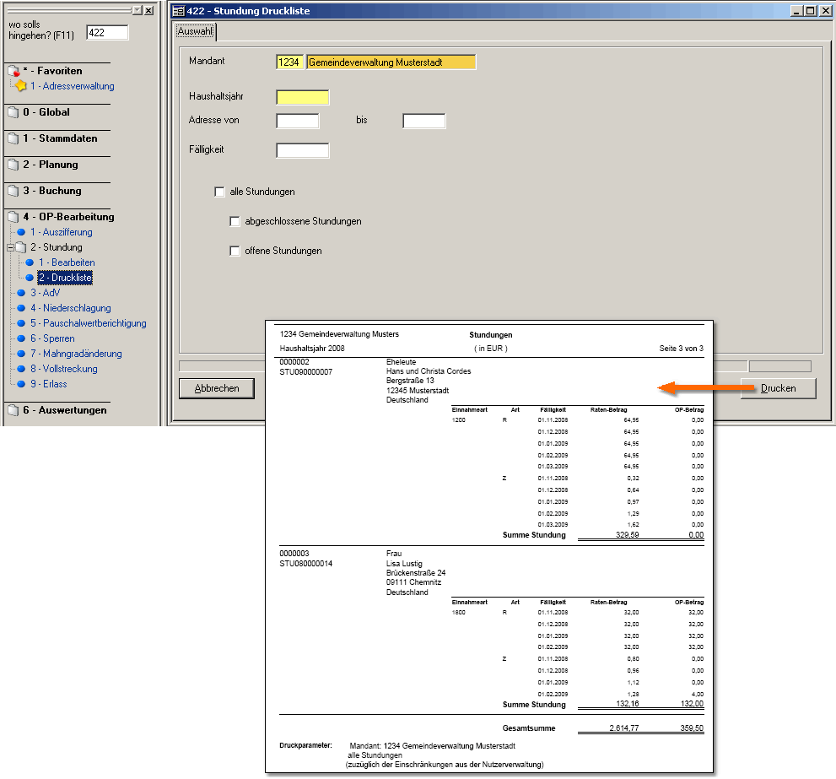
Task: Click the Buchung section folder icon
Action: (x=13, y=191)
